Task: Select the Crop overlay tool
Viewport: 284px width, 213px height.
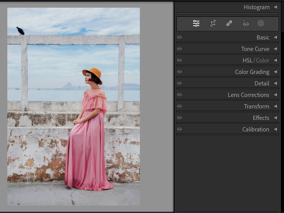Action: [213, 23]
